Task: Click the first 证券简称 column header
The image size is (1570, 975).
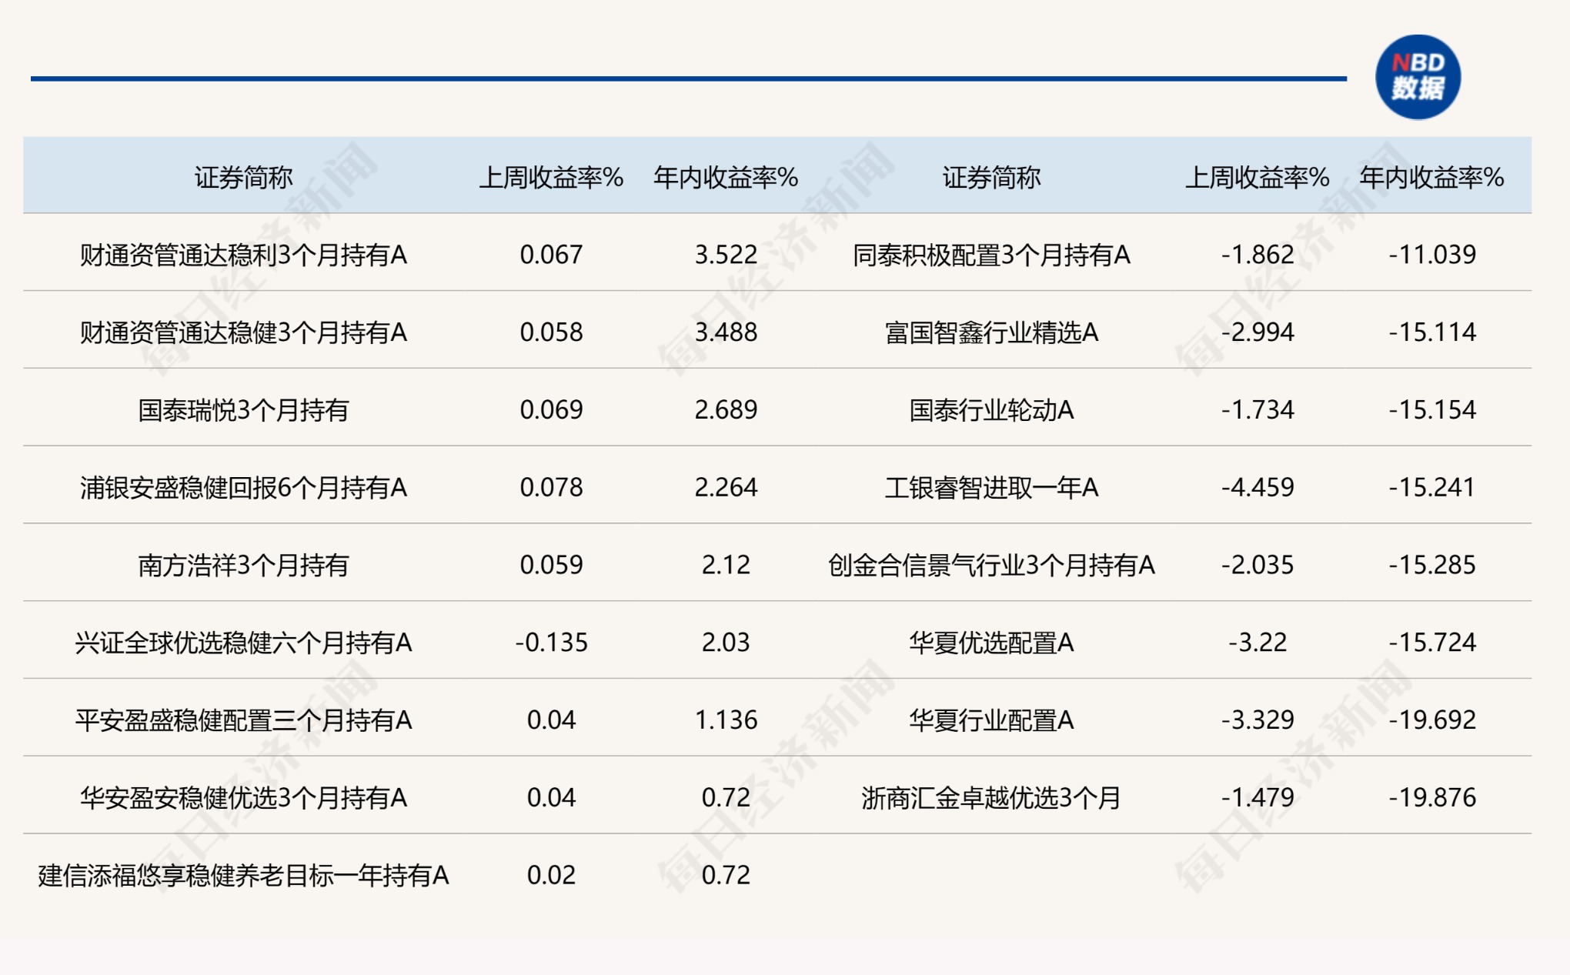Action: 243,178
